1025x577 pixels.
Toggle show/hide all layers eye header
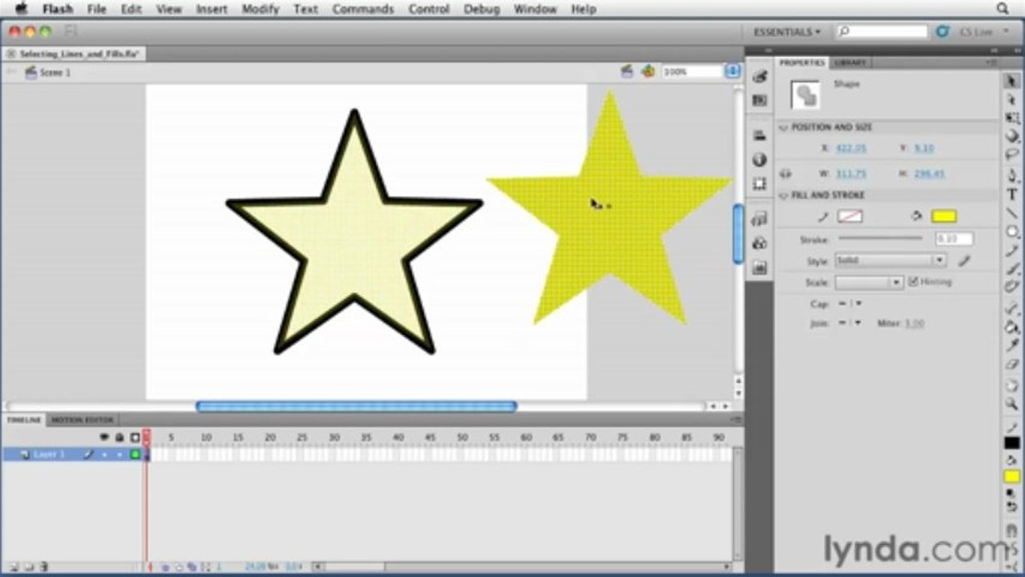[104, 438]
